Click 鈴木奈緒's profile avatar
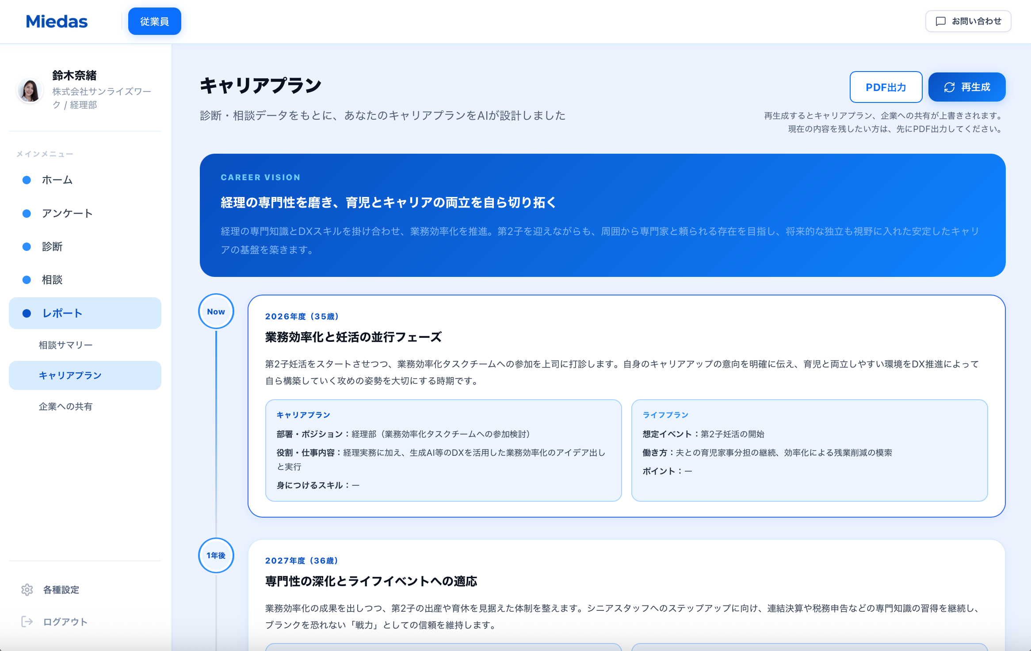 coord(30,91)
